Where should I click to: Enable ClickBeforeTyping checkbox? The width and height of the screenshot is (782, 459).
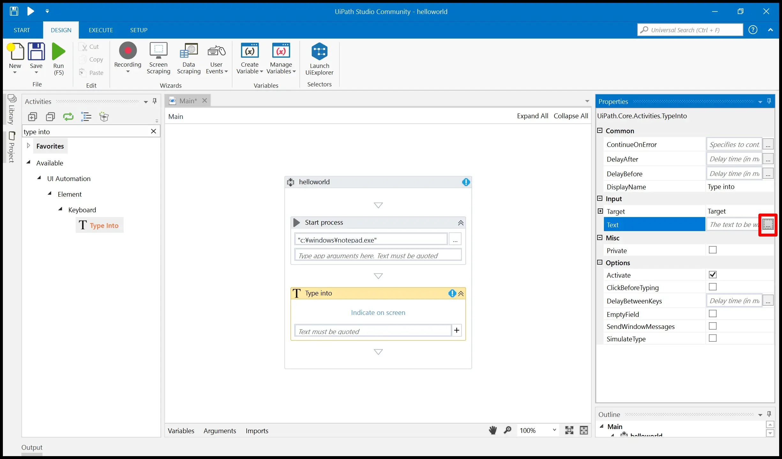coord(712,287)
